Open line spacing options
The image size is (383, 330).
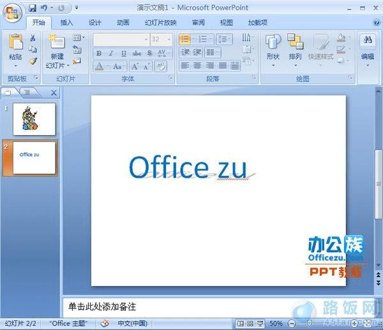tap(224, 39)
